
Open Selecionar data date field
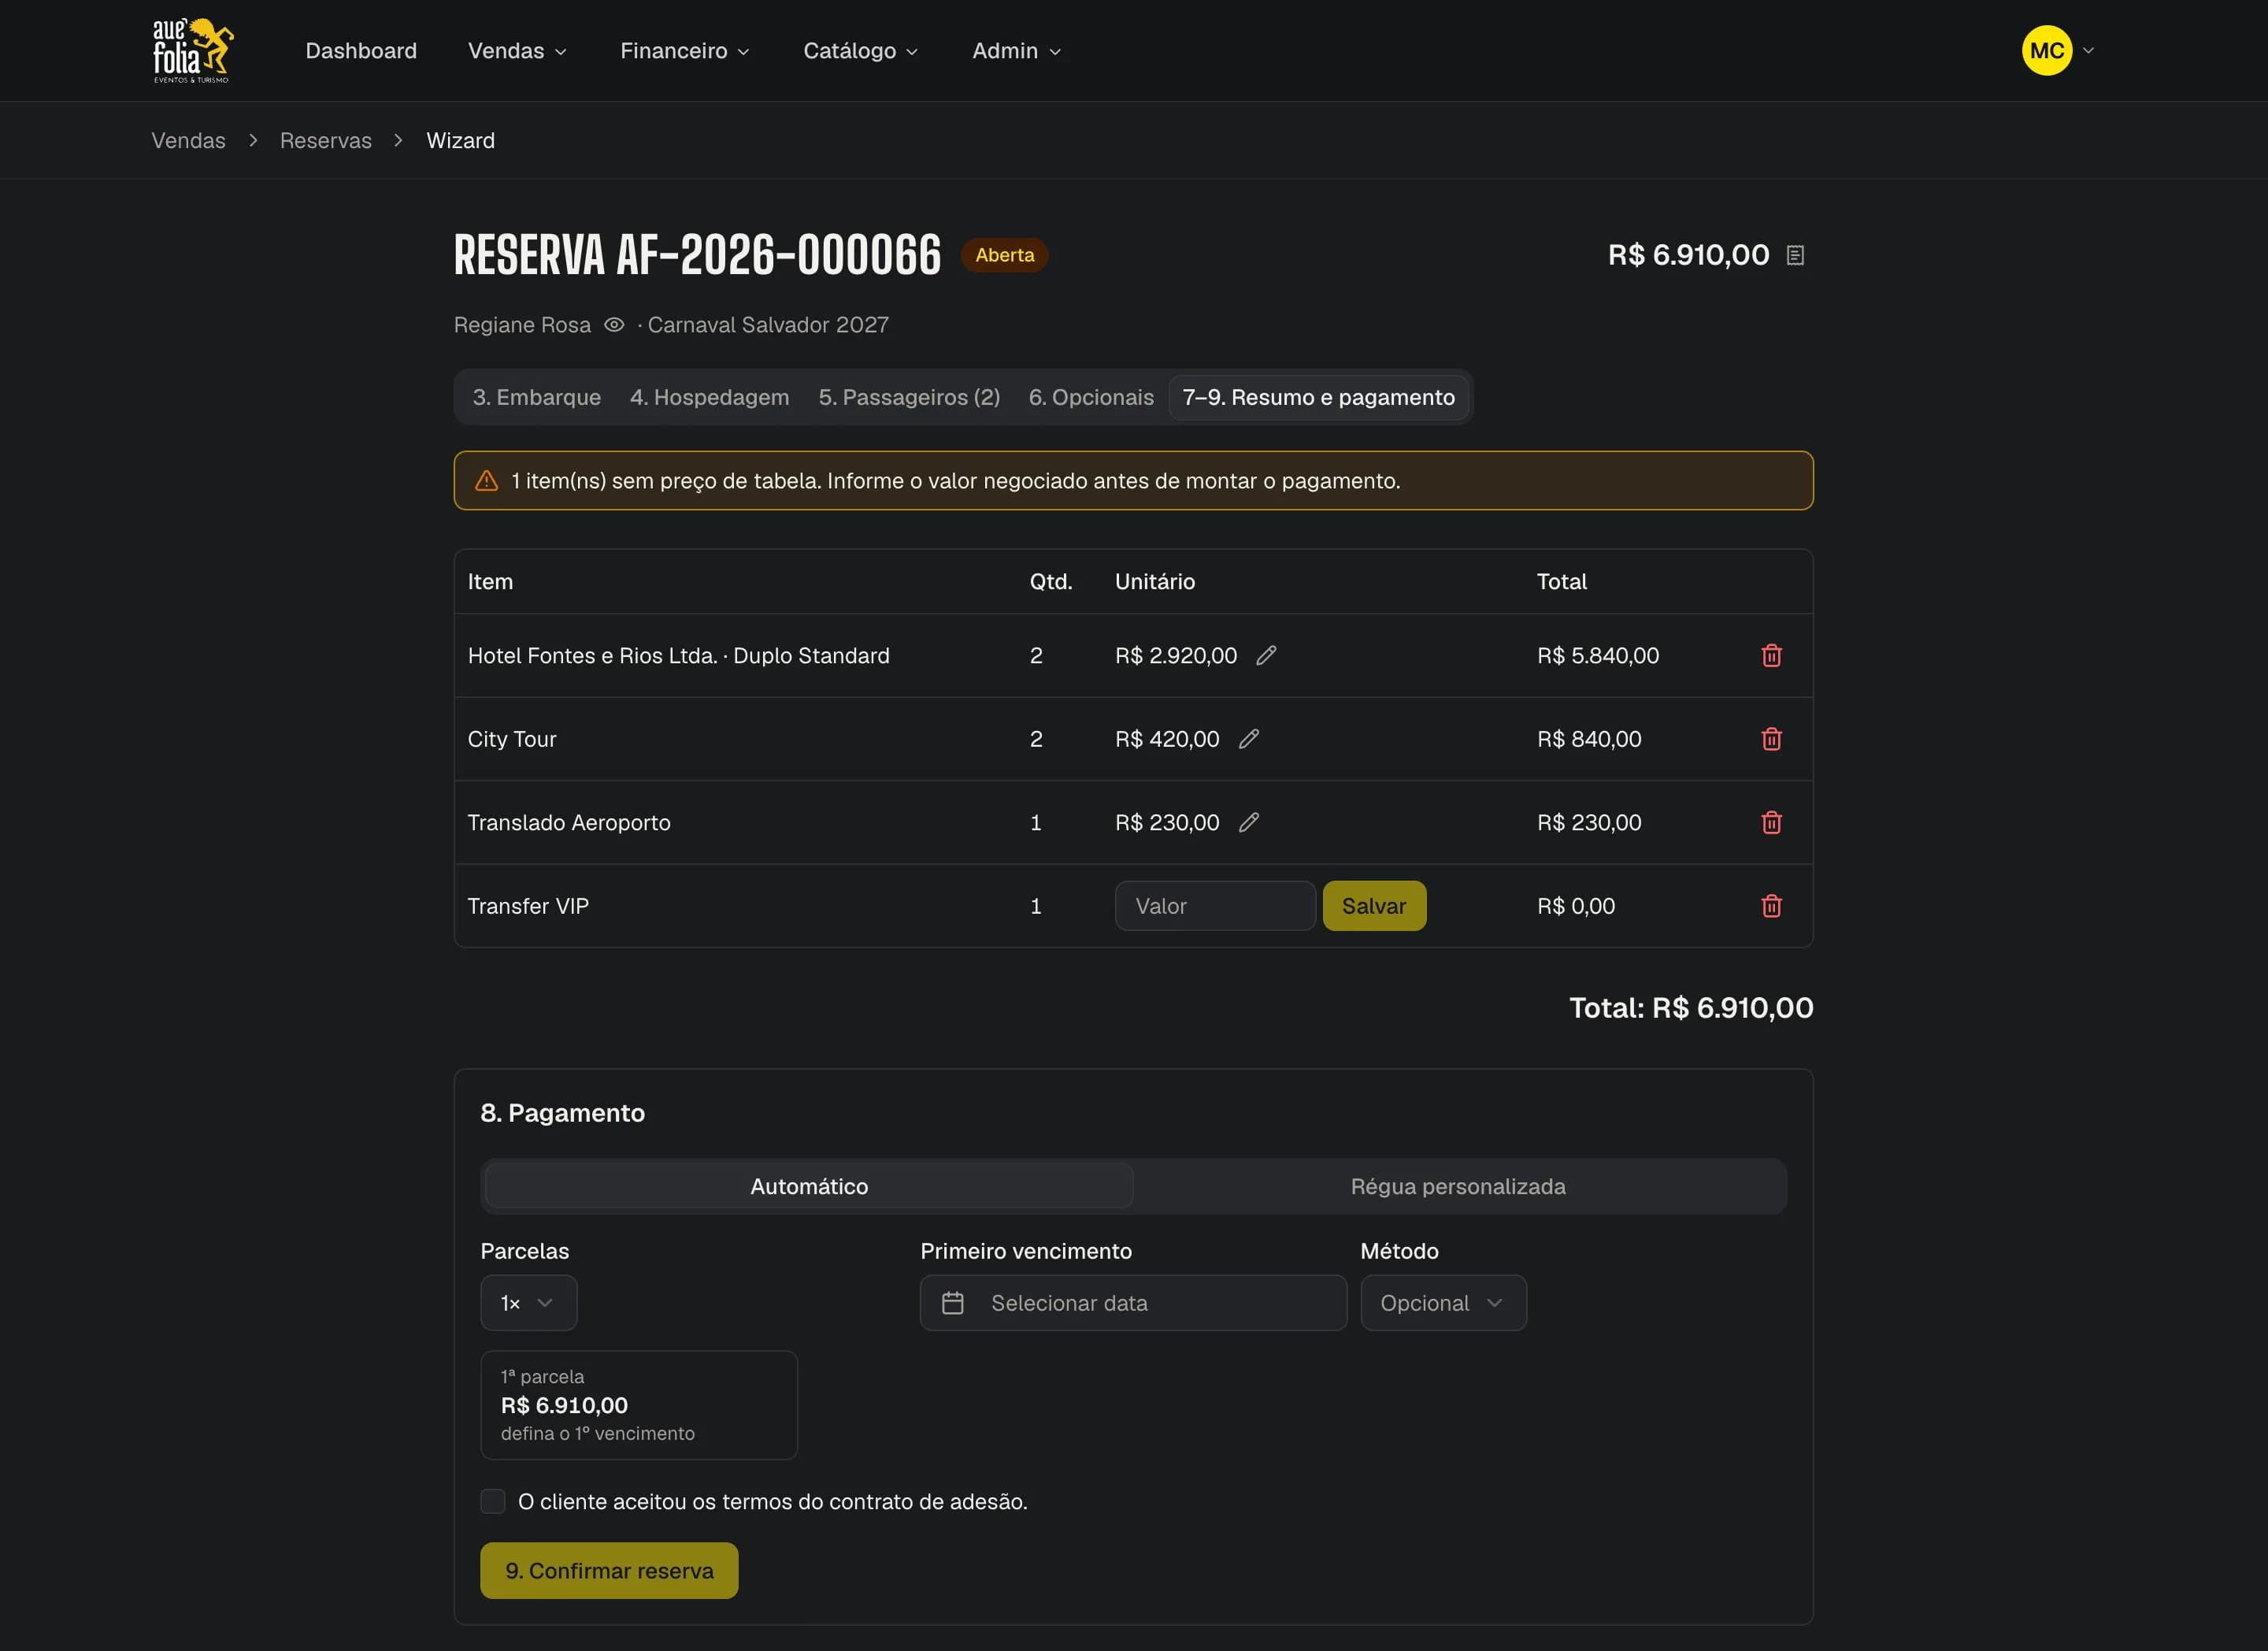[1133, 1303]
